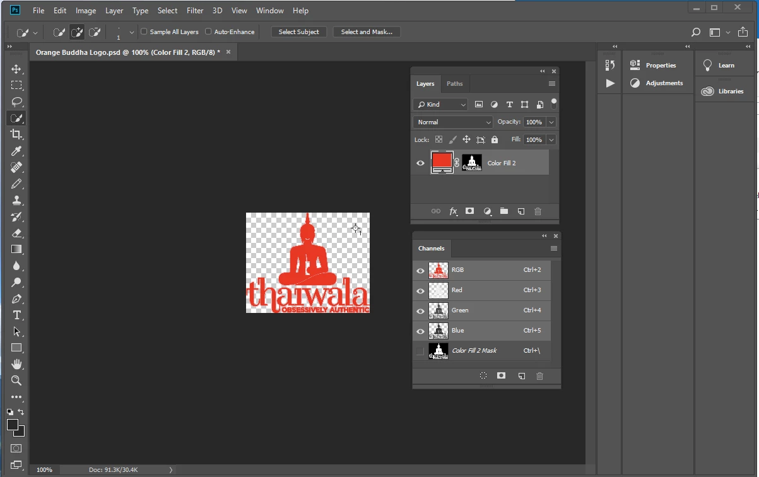Screen dimensions: 759x477
Task: Open the Layers panel options menu
Action: [552, 83]
